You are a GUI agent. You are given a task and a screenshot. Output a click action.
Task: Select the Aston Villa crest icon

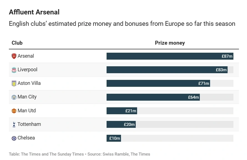pos(14,83)
